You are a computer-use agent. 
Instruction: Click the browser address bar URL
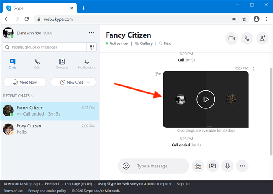[58, 19]
